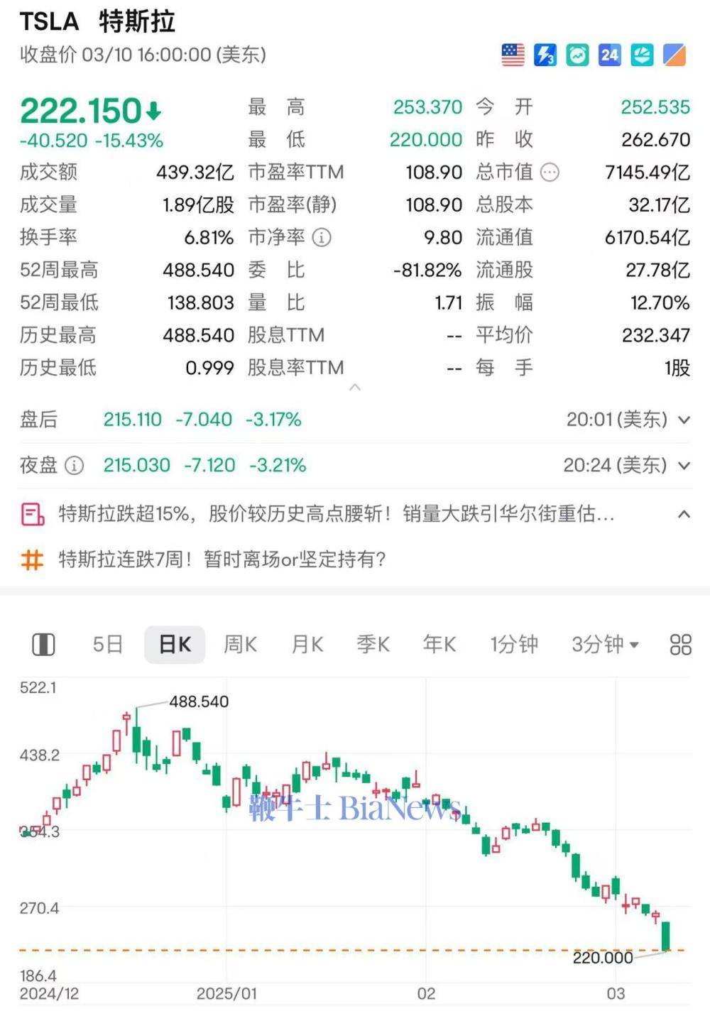The height and width of the screenshot is (1011, 710).
Task: Tap the 52周最低 value 138.803
Action: click(200, 303)
